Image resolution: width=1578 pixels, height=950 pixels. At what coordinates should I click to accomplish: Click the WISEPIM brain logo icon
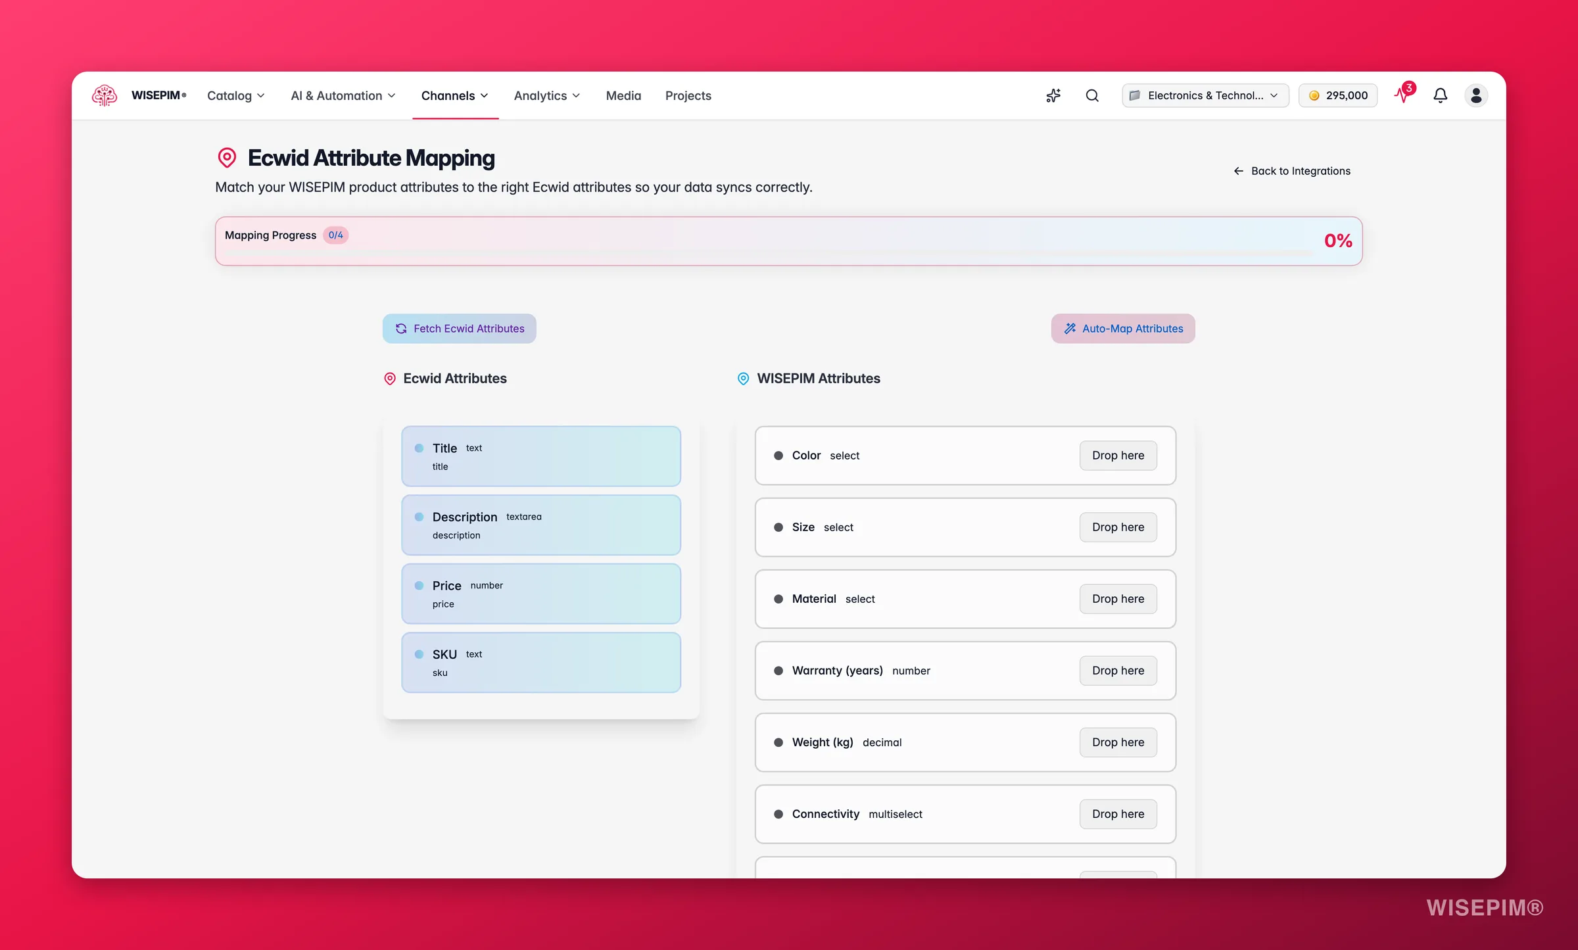tap(105, 95)
